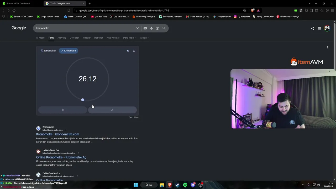Mute the stopwatch sound icon
The width and height of the screenshot is (336, 189).
(128, 51)
